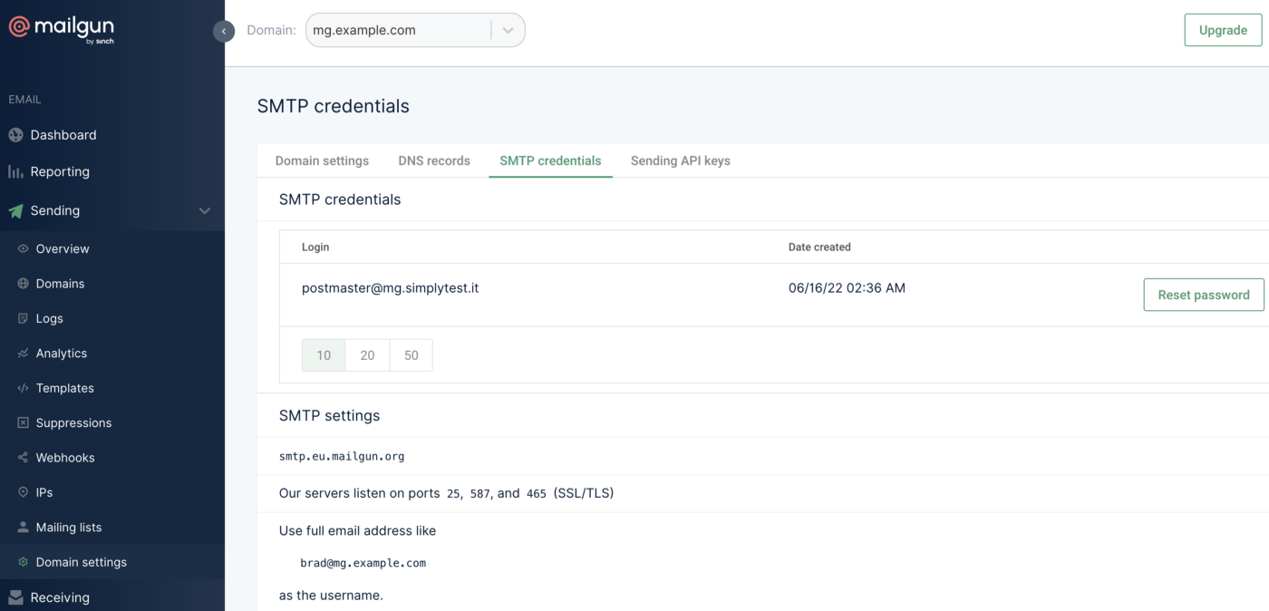The image size is (1269, 611).
Task: Click the Overview eye icon
Action: click(x=24, y=248)
